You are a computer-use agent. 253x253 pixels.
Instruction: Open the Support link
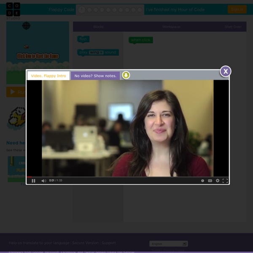(109, 243)
